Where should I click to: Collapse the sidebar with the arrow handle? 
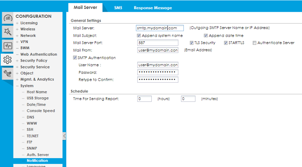64,136
